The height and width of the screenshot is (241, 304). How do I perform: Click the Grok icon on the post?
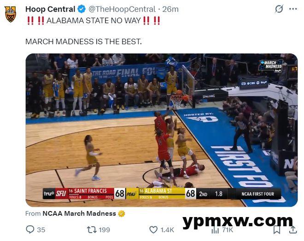279,9
